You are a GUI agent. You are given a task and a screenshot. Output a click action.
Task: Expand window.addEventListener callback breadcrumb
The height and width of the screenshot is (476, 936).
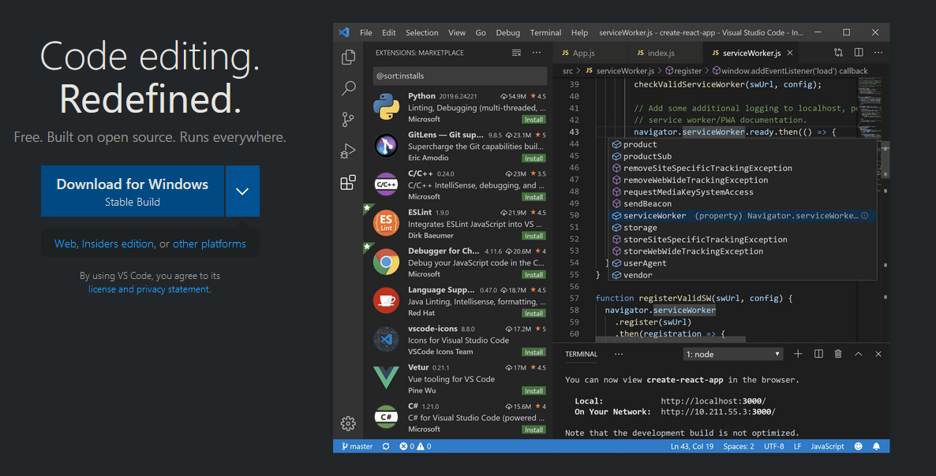pos(790,71)
